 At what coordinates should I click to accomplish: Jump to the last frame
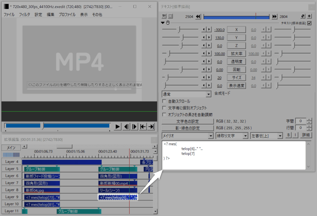click(x=151, y=127)
